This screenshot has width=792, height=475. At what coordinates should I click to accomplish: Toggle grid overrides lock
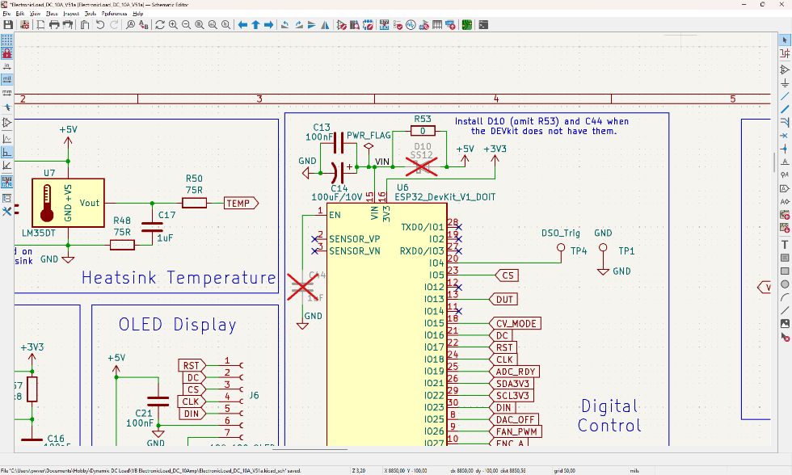(x=7, y=53)
